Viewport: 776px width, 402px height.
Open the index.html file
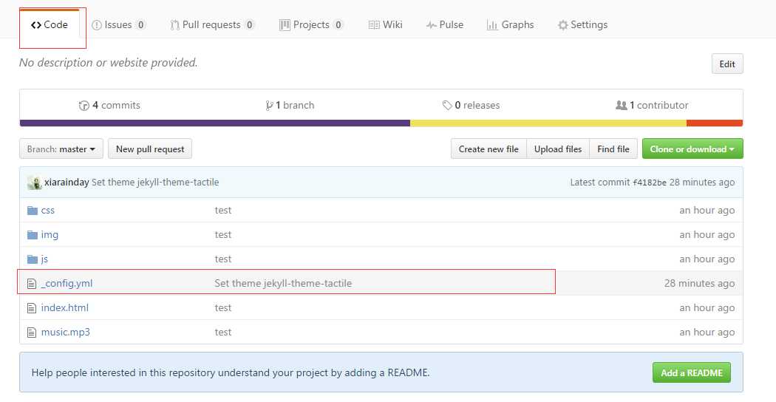pyautogui.click(x=65, y=308)
